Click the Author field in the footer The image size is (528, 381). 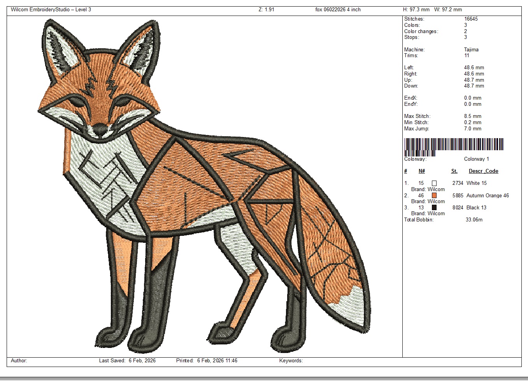19,361
